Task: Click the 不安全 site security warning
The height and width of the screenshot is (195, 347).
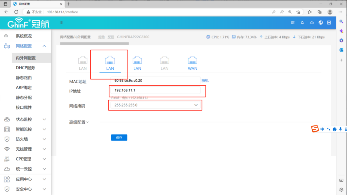Action: coord(34,12)
